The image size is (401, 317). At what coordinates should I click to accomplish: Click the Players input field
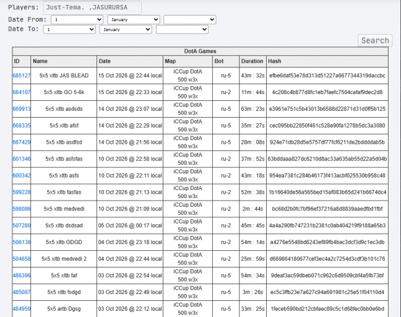click(x=92, y=7)
